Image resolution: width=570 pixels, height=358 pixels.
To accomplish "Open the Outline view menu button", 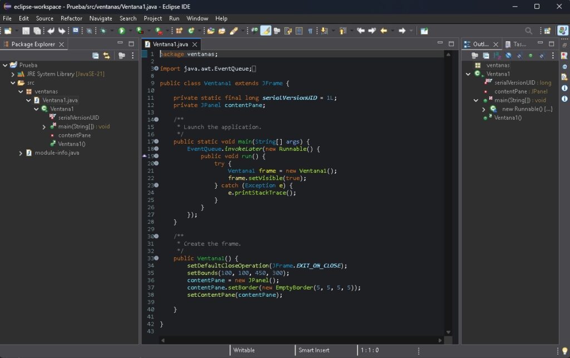I will [x=553, y=56].
